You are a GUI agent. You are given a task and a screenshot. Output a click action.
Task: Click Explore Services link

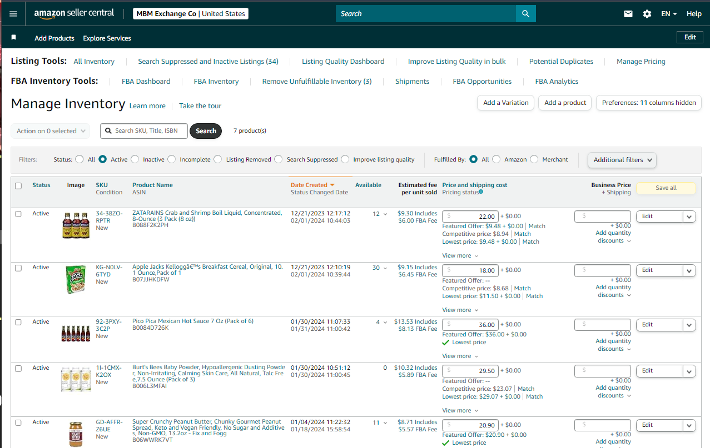pos(107,38)
